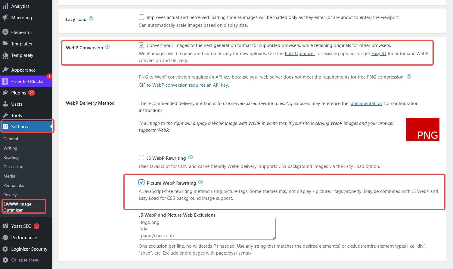Click the red PNG test image
453x269 pixels.
click(x=423, y=130)
